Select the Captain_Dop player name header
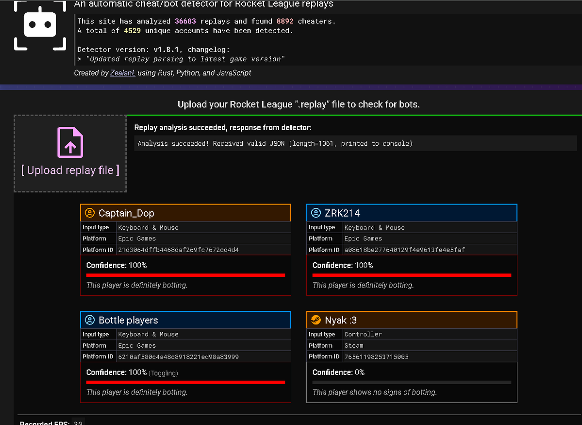Screen dimensions: 582x425 (185, 213)
